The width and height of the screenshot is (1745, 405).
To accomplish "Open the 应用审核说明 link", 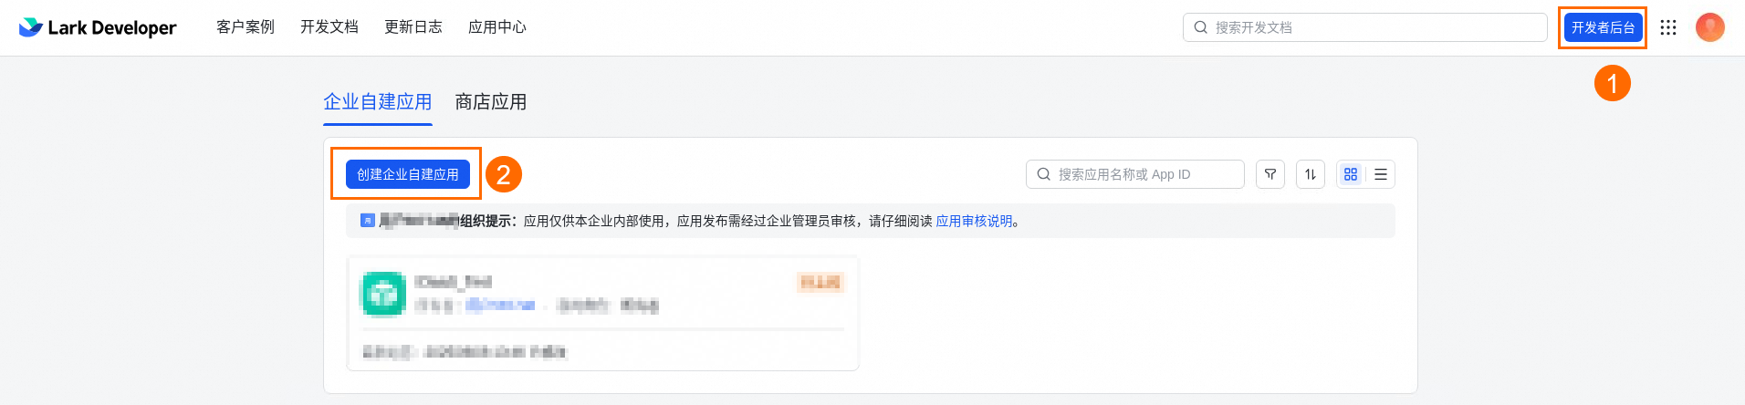I will click(974, 221).
